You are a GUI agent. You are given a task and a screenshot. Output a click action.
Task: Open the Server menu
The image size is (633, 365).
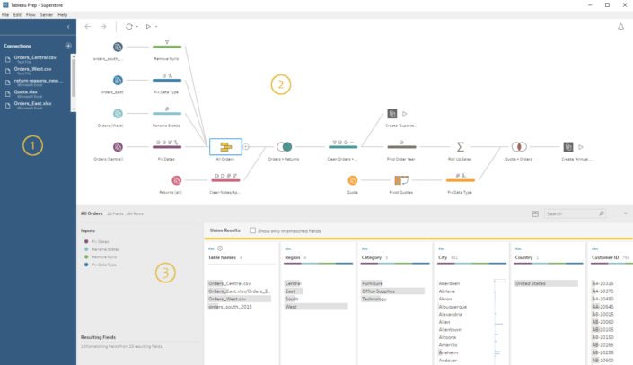pos(47,15)
